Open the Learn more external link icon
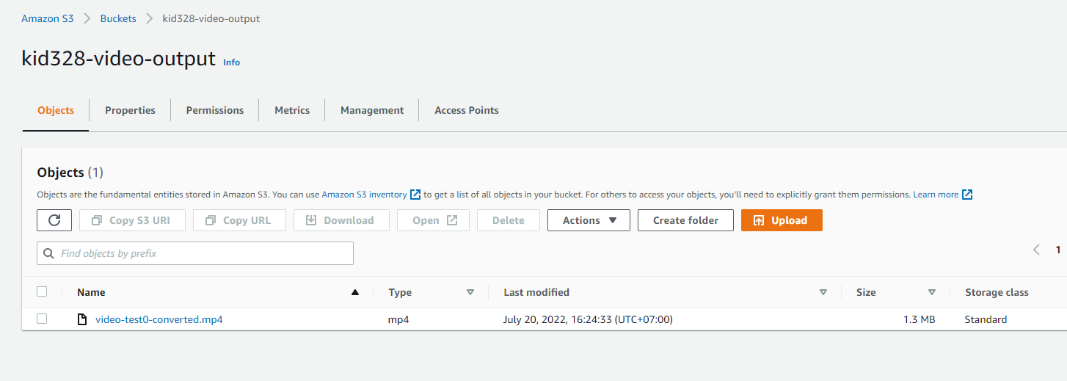 pos(967,195)
